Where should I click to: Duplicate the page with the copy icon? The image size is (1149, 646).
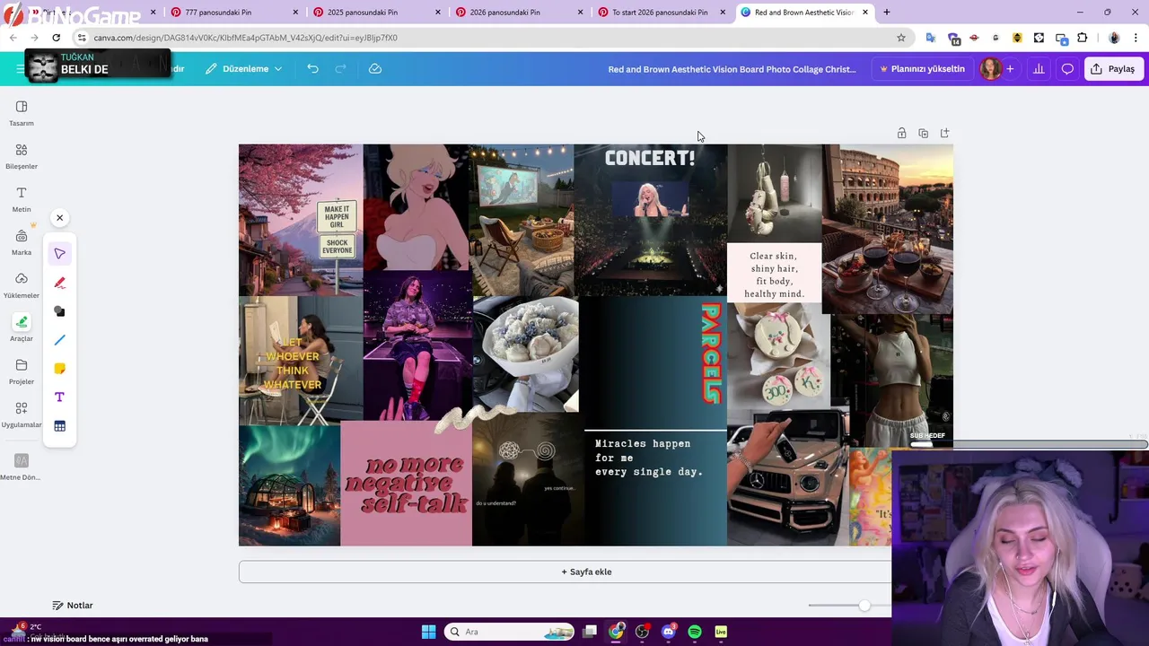923,134
